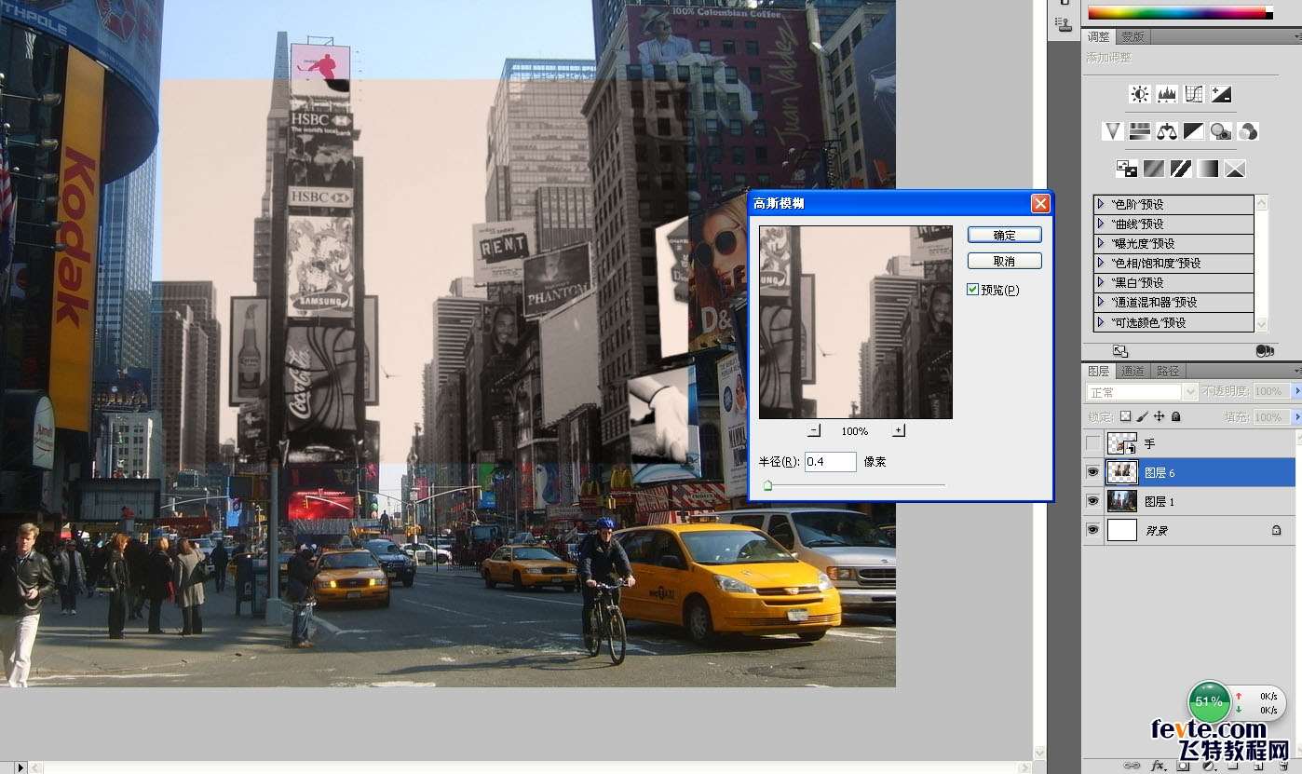The width and height of the screenshot is (1302, 774).
Task: Add a Posterize adjustment layer
Action: point(1154,169)
